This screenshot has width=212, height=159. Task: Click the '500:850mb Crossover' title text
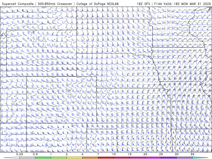click(x=55, y=4)
